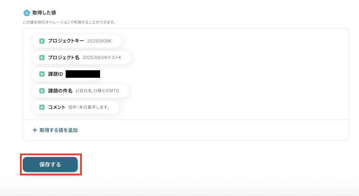The height and width of the screenshot is (196, 359).
Task: Select the プロジェクト名 value chip
Action: point(81,58)
